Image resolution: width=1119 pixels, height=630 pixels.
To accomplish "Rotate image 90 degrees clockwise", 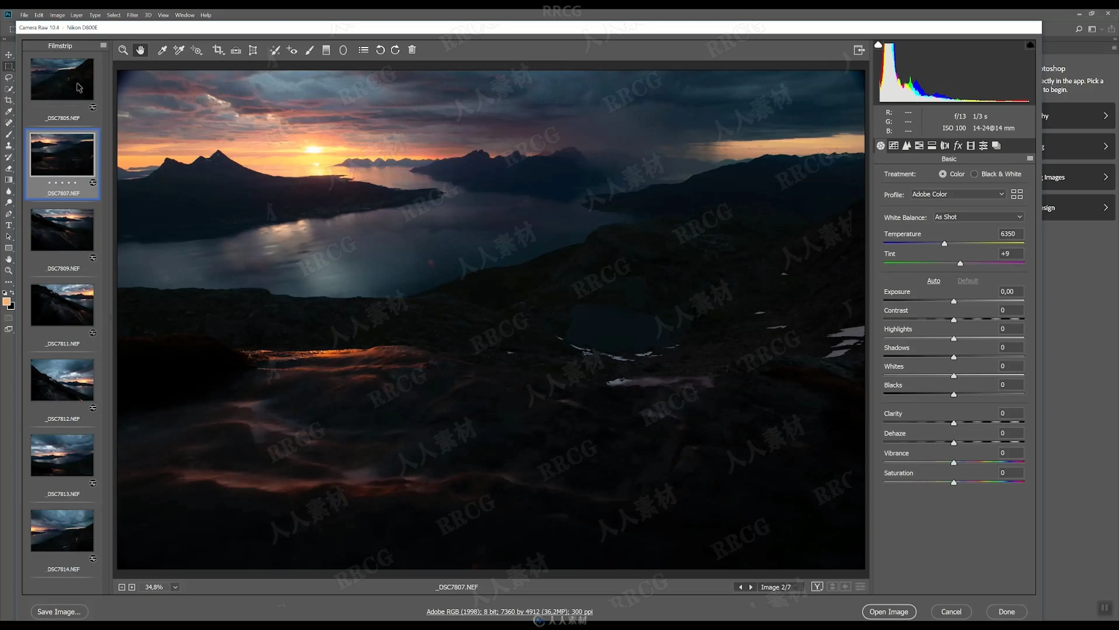I will [x=395, y=50].
